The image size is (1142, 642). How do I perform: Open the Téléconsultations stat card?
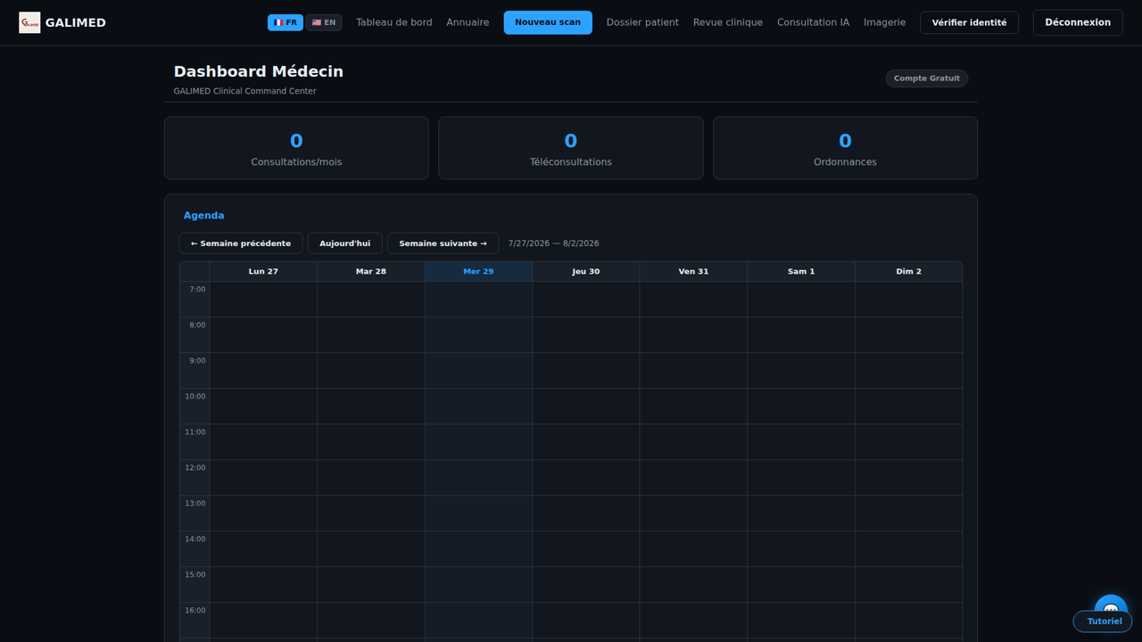(571, 148)
